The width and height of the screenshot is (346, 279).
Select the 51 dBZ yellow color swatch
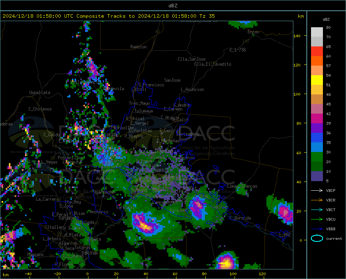pyautogui.click(x=317, y=80)
